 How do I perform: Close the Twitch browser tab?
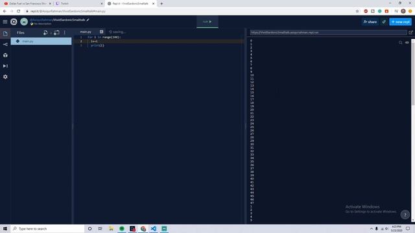[x=102, y=4]
